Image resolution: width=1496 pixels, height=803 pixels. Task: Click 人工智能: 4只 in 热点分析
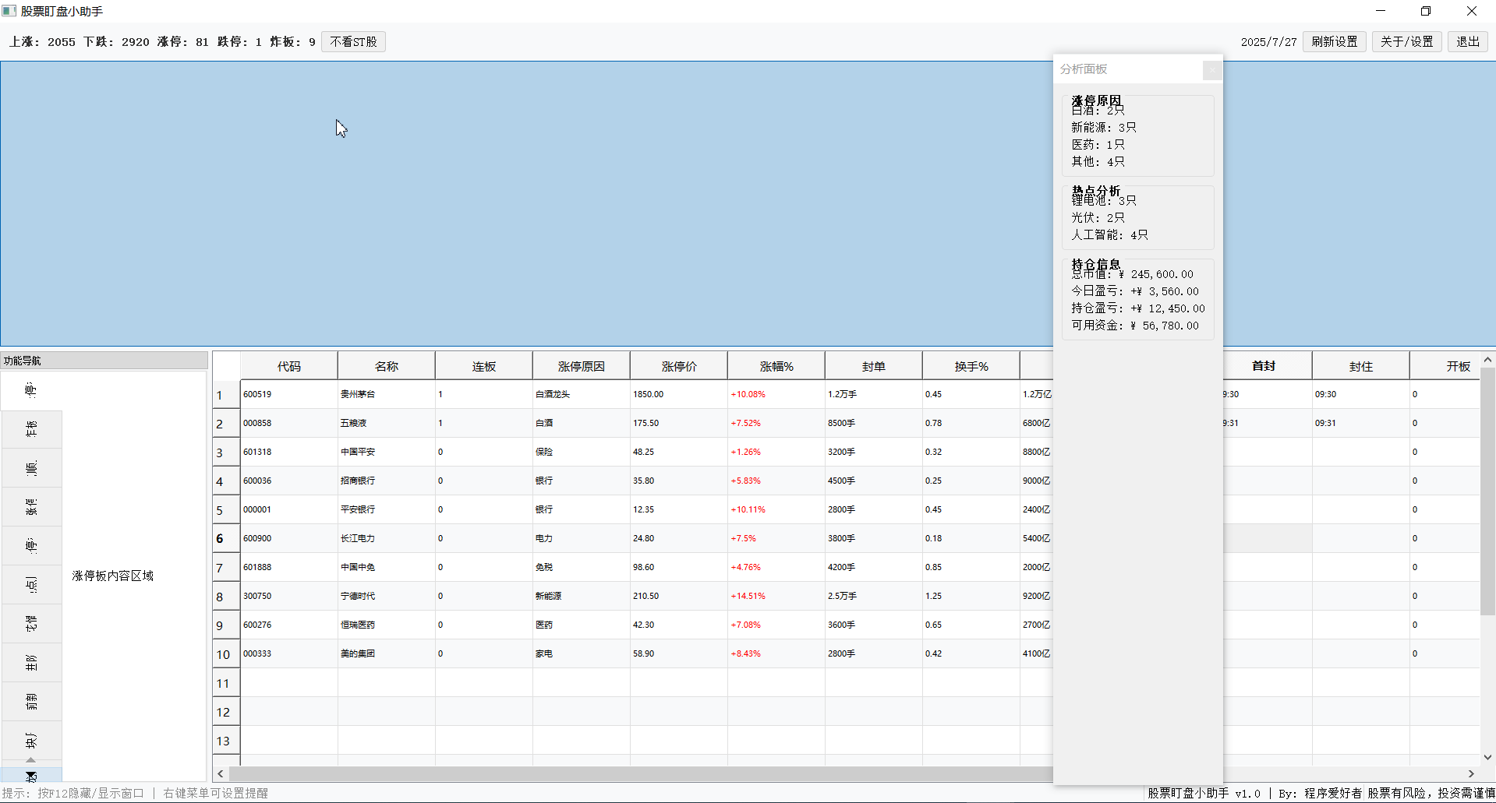click(x=1109, y=234)
